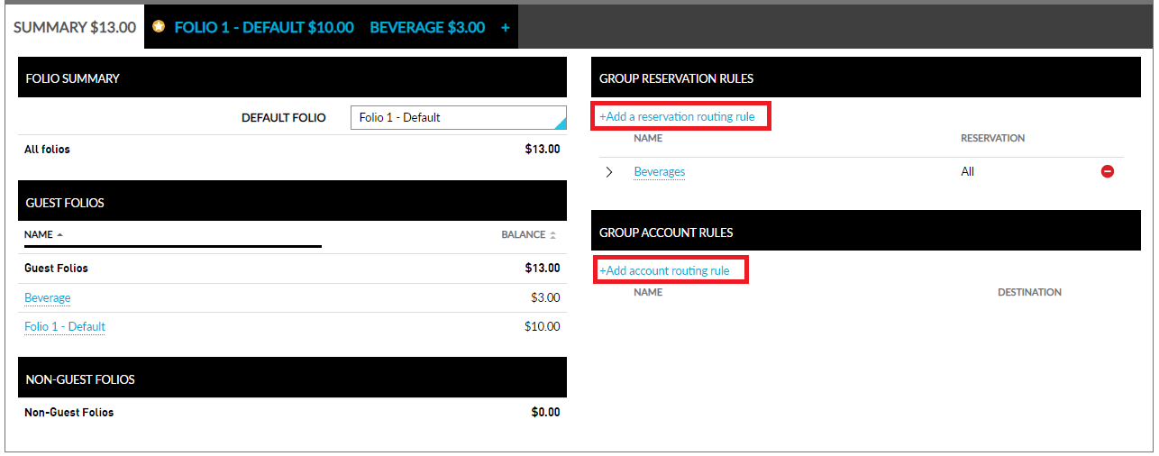This screenshot has height=456, width=1159.
Task: Select the All folios summary row
Action: coord(47,149)
